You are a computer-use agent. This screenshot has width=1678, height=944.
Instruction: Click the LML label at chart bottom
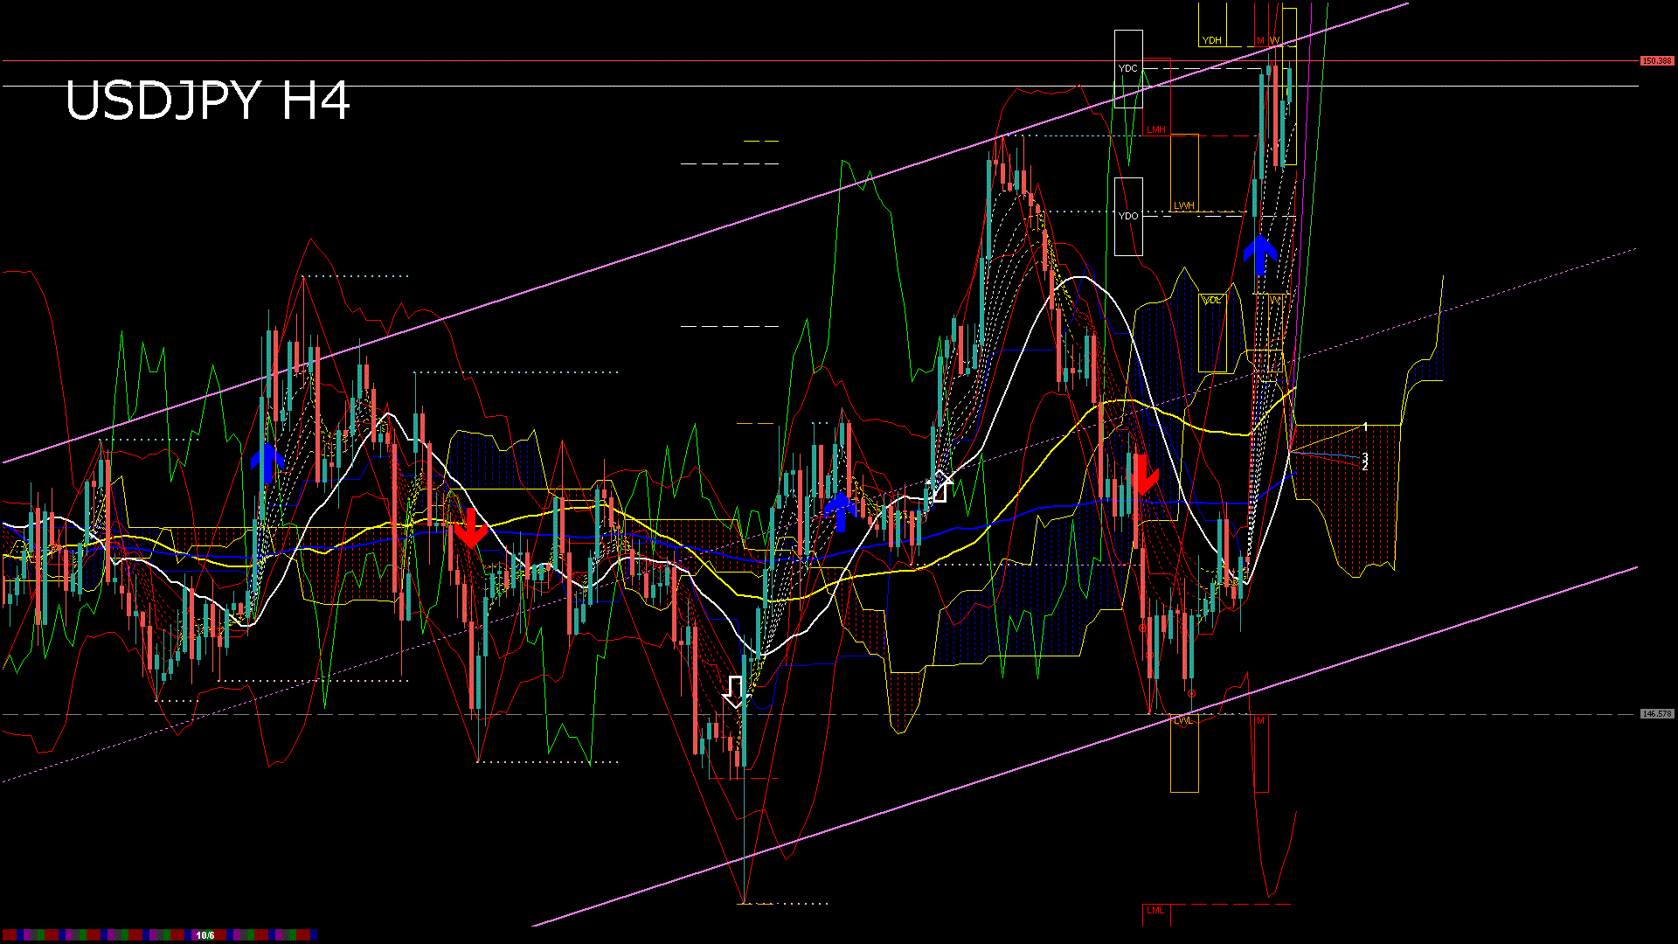pyautogui.click(x=1155, y=910)
